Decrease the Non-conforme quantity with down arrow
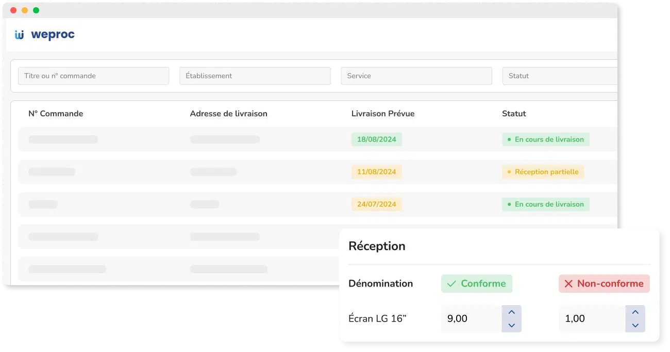 [x=635, y=325]
